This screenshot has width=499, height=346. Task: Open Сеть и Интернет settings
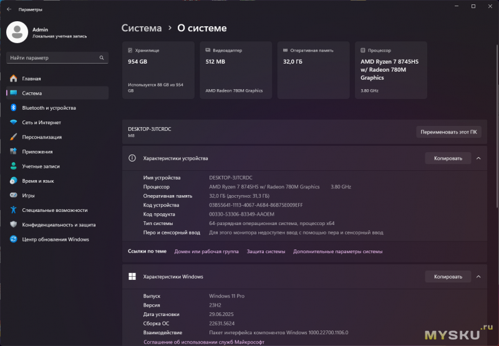pos(57,122)
